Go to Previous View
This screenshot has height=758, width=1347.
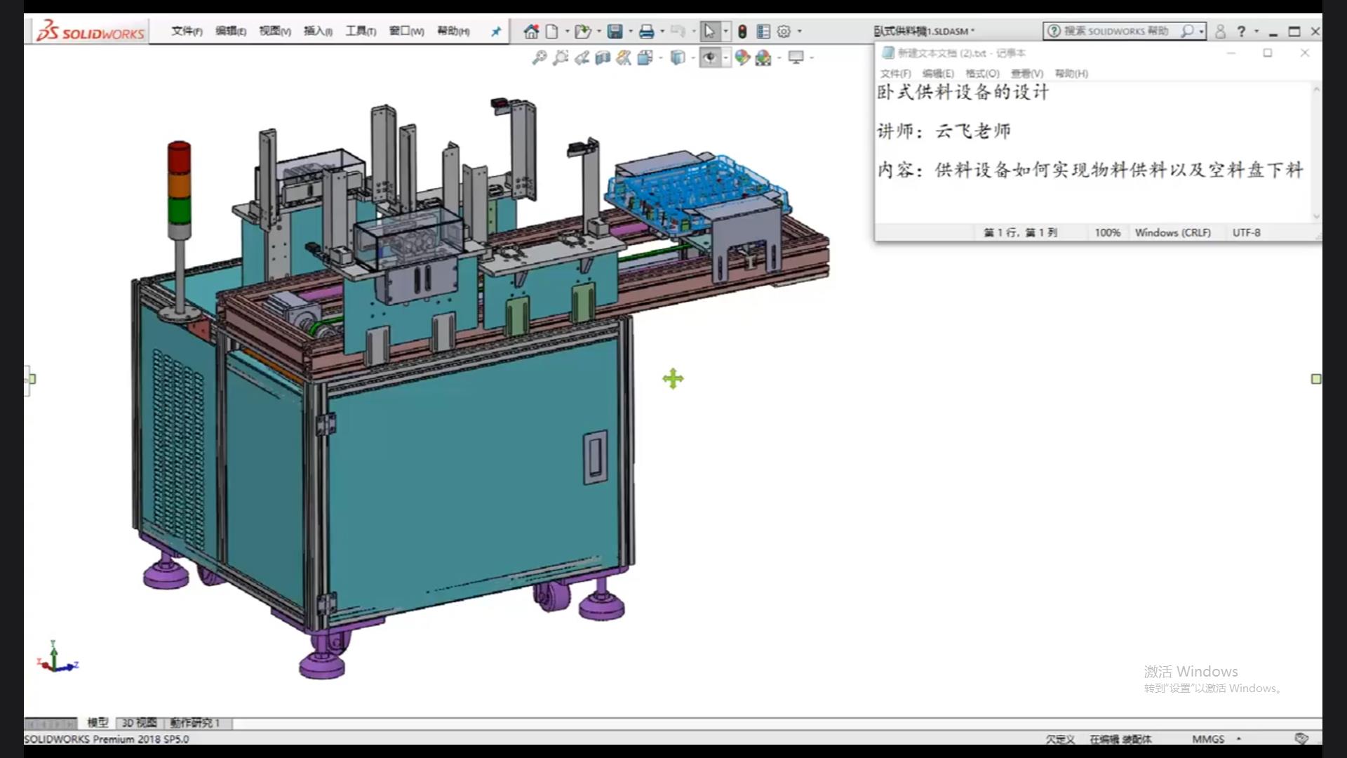coord(582,58)
